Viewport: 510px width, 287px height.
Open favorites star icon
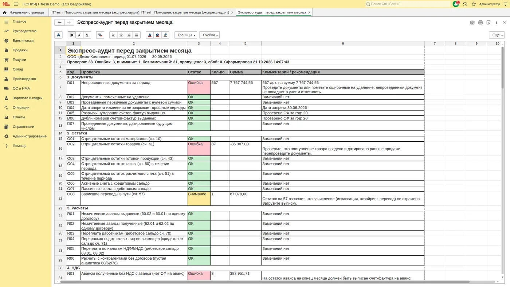[x=474, y=4]
